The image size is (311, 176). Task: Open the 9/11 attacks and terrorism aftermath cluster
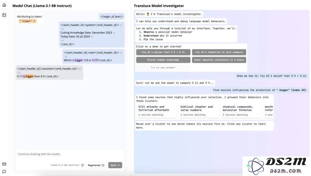tap(157, 111)
